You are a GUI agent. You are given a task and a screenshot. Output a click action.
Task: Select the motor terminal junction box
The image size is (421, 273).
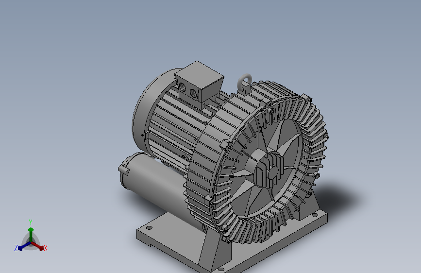200,84
